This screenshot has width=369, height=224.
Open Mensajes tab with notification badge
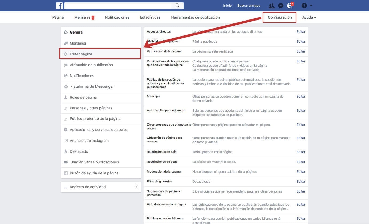(x=84, y=17)
